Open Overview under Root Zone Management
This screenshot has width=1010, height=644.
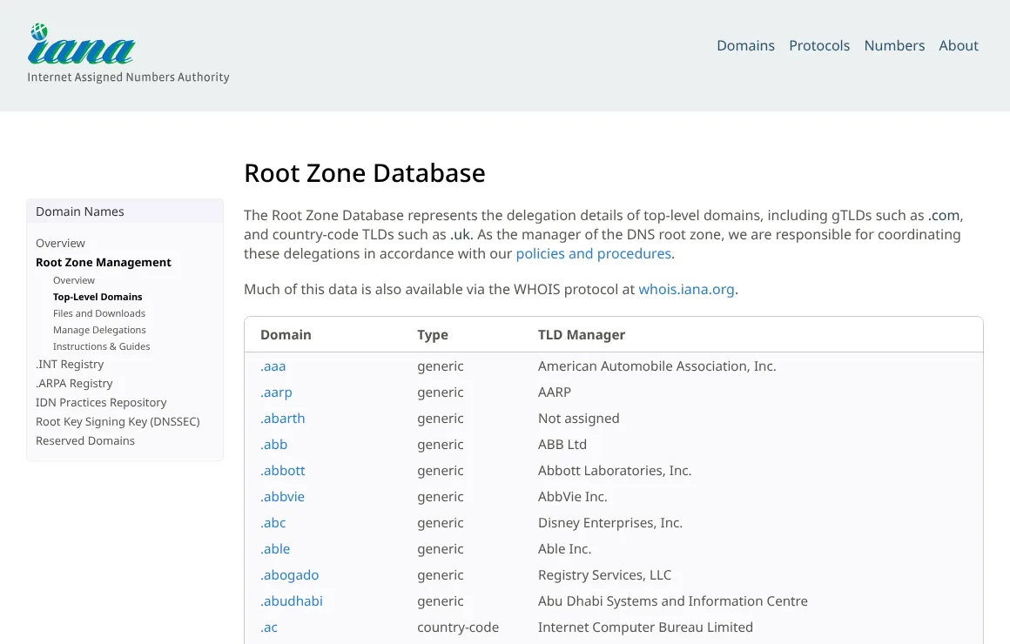click(73, 281)
